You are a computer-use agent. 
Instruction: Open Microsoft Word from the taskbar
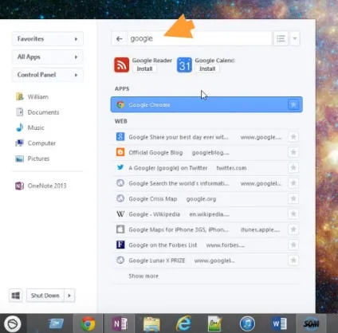(x=279, y=323)
